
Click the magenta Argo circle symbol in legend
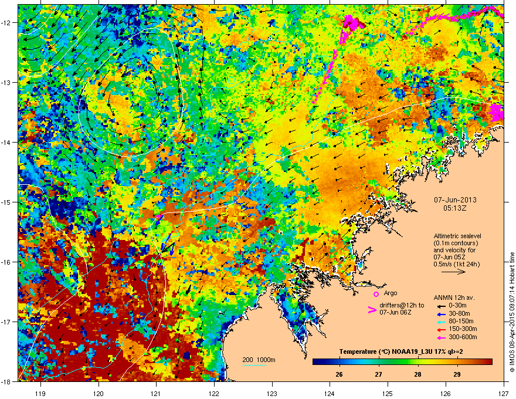(376, 294)
